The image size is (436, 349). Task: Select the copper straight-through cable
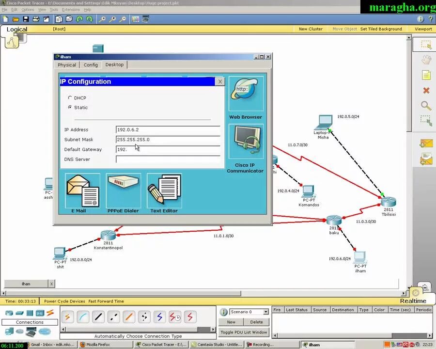pyautogui.click(x=98, y=317)
